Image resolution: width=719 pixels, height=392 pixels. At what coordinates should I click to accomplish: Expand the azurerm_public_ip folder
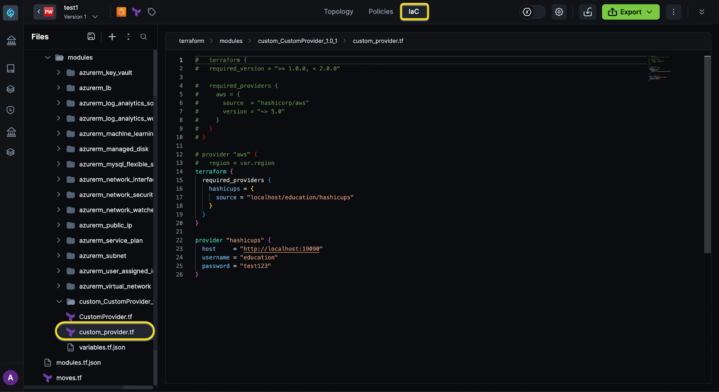tap(58, 225)
